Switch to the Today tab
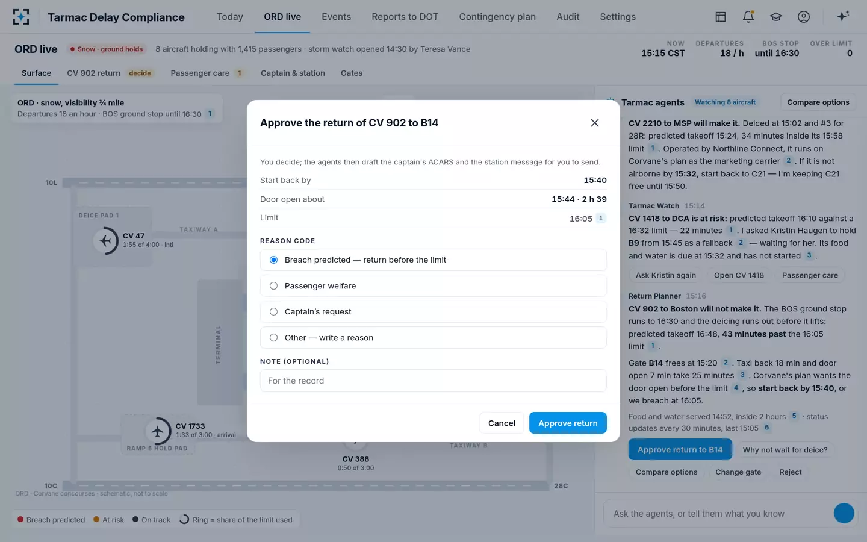The height and width of the screenshot is (542, 867). pyautogui.click(x=230, y=17)
